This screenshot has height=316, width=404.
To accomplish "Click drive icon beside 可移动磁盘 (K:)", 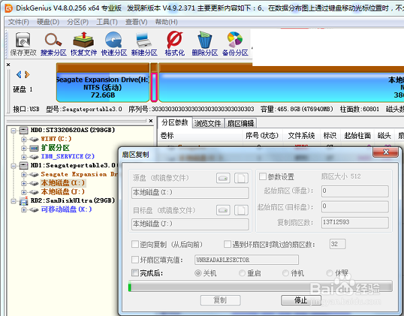I will pyautogui.click(x=34, y=210).
